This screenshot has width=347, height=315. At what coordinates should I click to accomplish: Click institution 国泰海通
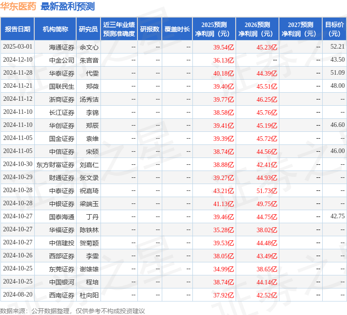tap(62, 216)
